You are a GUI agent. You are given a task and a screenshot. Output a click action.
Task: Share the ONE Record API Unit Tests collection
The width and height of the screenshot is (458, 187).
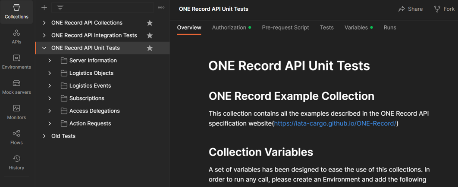(411, 9)
